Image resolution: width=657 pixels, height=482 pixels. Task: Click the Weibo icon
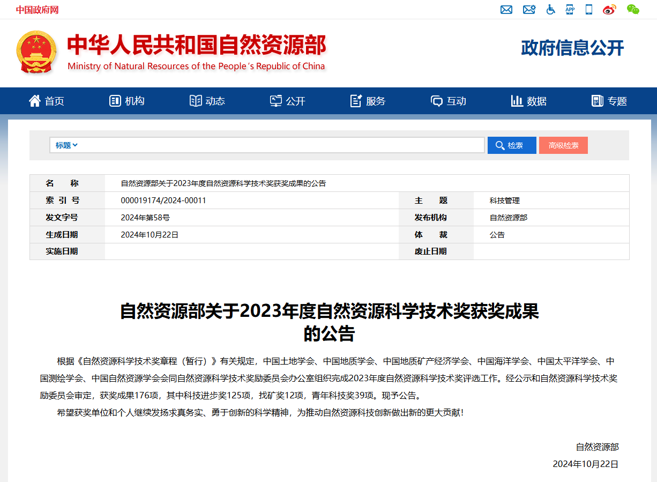click(x=609, y=10)
